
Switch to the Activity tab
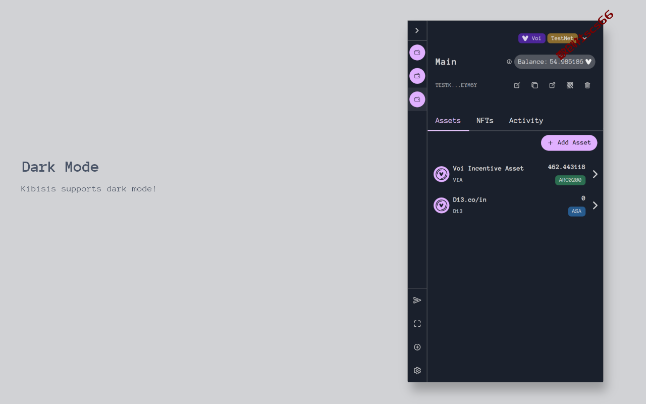(x=526, y=121)
